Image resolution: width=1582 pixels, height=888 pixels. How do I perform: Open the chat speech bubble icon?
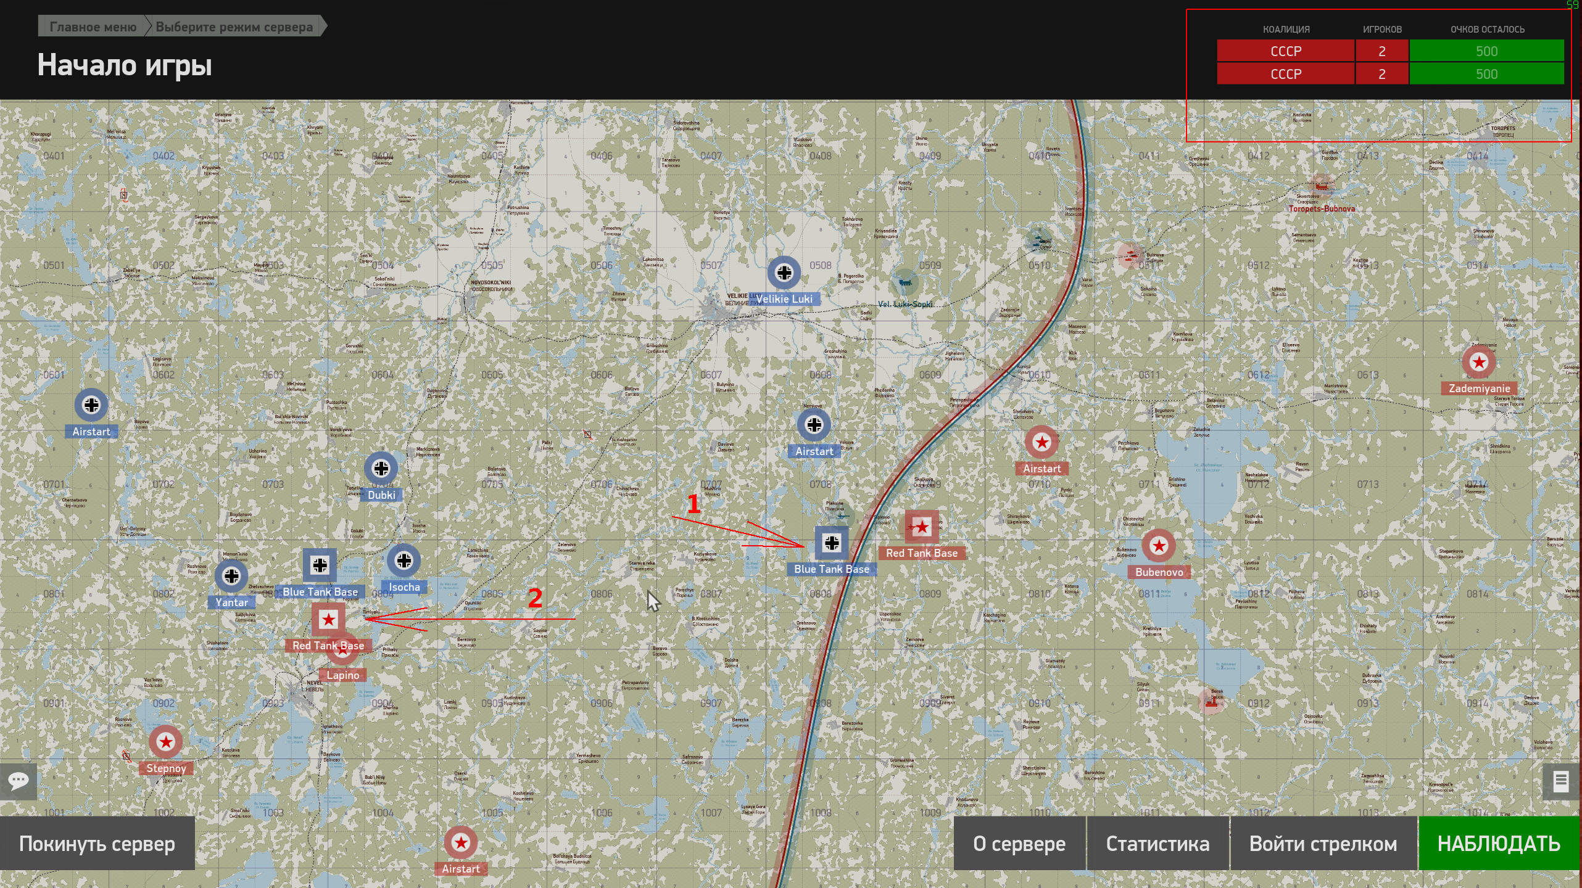click(19, 781)
